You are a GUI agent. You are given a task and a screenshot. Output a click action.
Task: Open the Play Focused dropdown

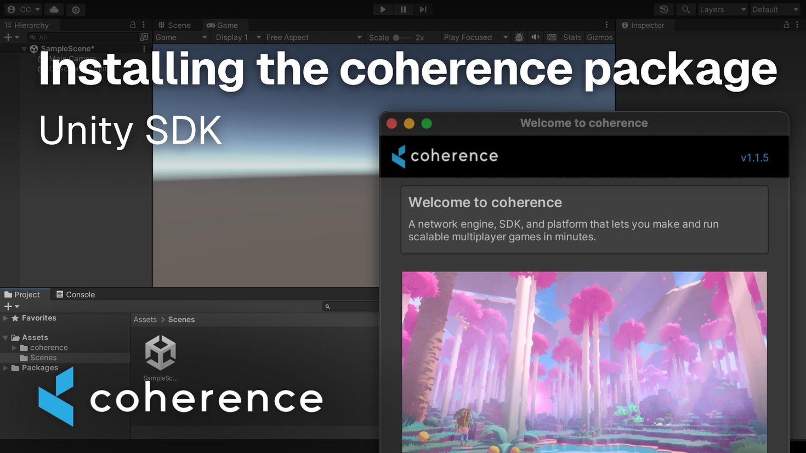(x=475, y=37)
